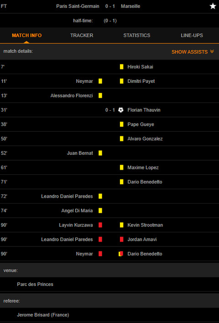Open the Marseille team link
The image size is (219, 323).
[130, 6]
